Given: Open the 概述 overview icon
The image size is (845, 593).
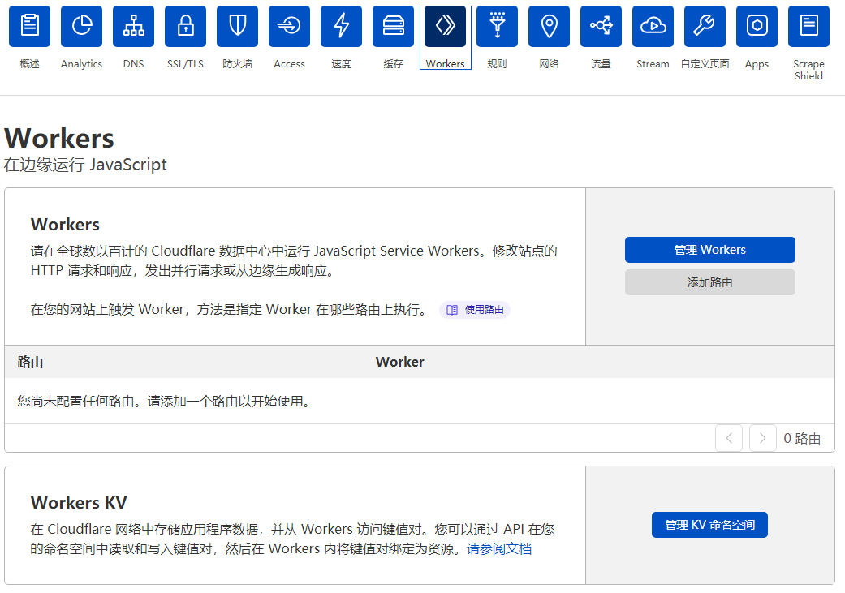Looking at the screenshot, I should coord(30,26).
